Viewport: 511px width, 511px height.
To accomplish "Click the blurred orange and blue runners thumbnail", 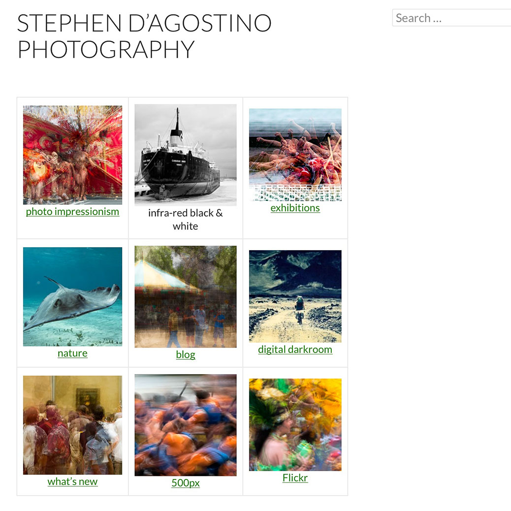I will coord(186,425).
